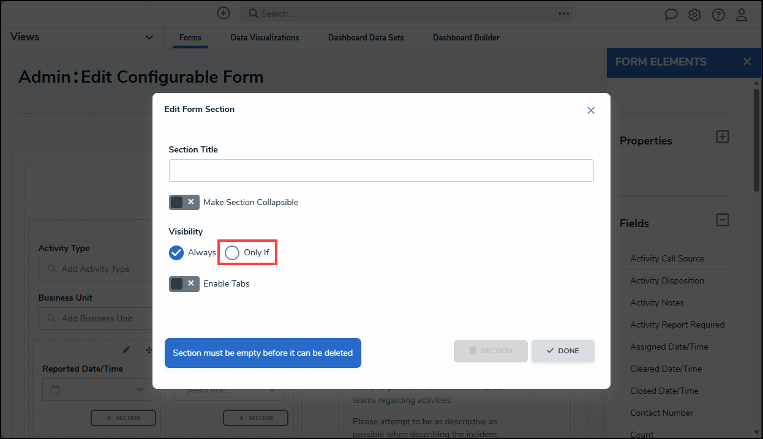Click the plus create icon in top bar
The image size is (763, 439).
pos(224,13)
